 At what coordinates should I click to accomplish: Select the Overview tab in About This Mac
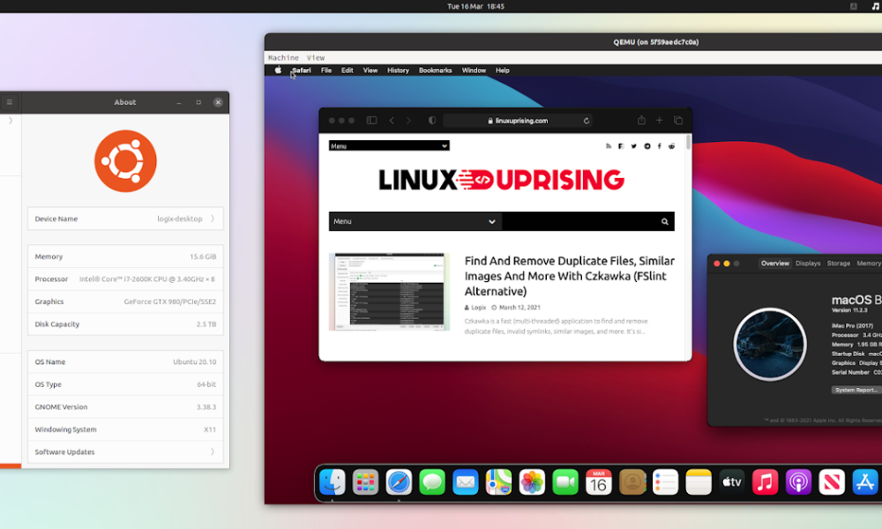[775, 263]
